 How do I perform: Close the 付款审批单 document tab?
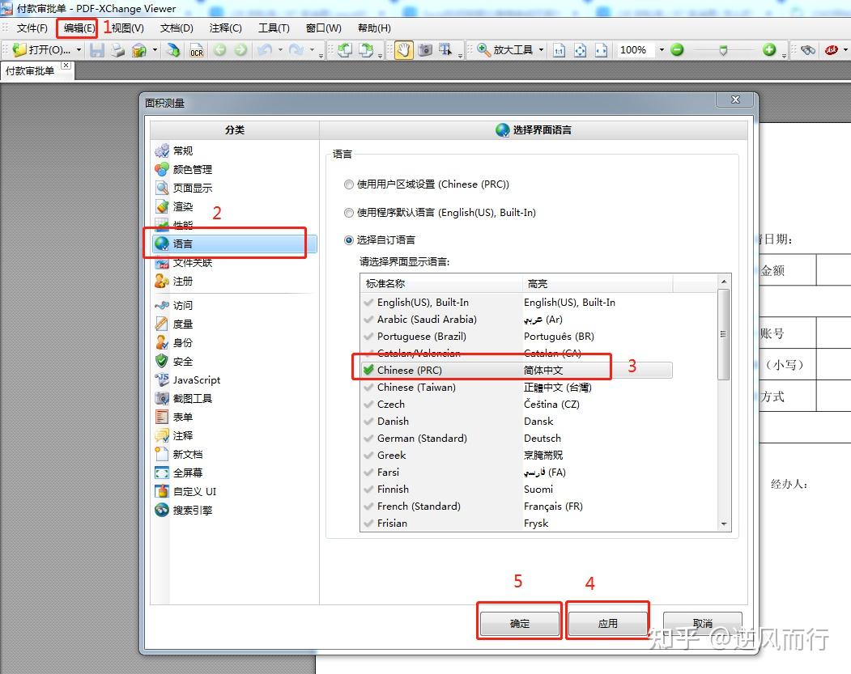(66, 66)
